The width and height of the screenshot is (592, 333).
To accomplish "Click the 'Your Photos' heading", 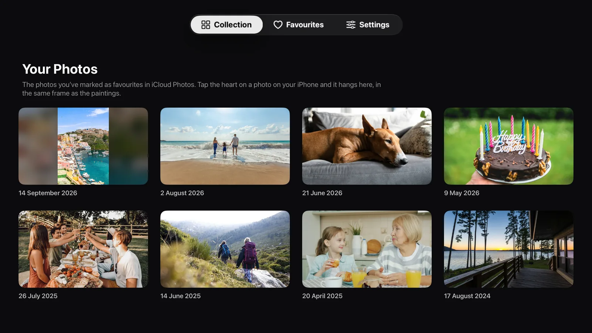I will coord(60,69).
